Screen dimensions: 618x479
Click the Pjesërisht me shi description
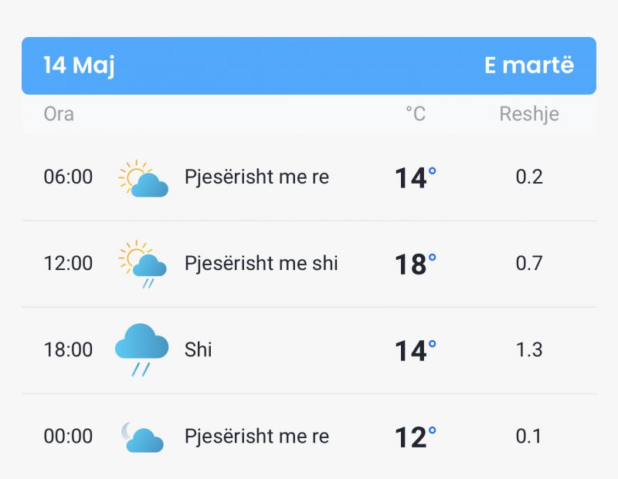click(x=261, y=263)
